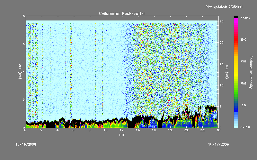Click the "5.0" colorbar scale label

[244, 105]
